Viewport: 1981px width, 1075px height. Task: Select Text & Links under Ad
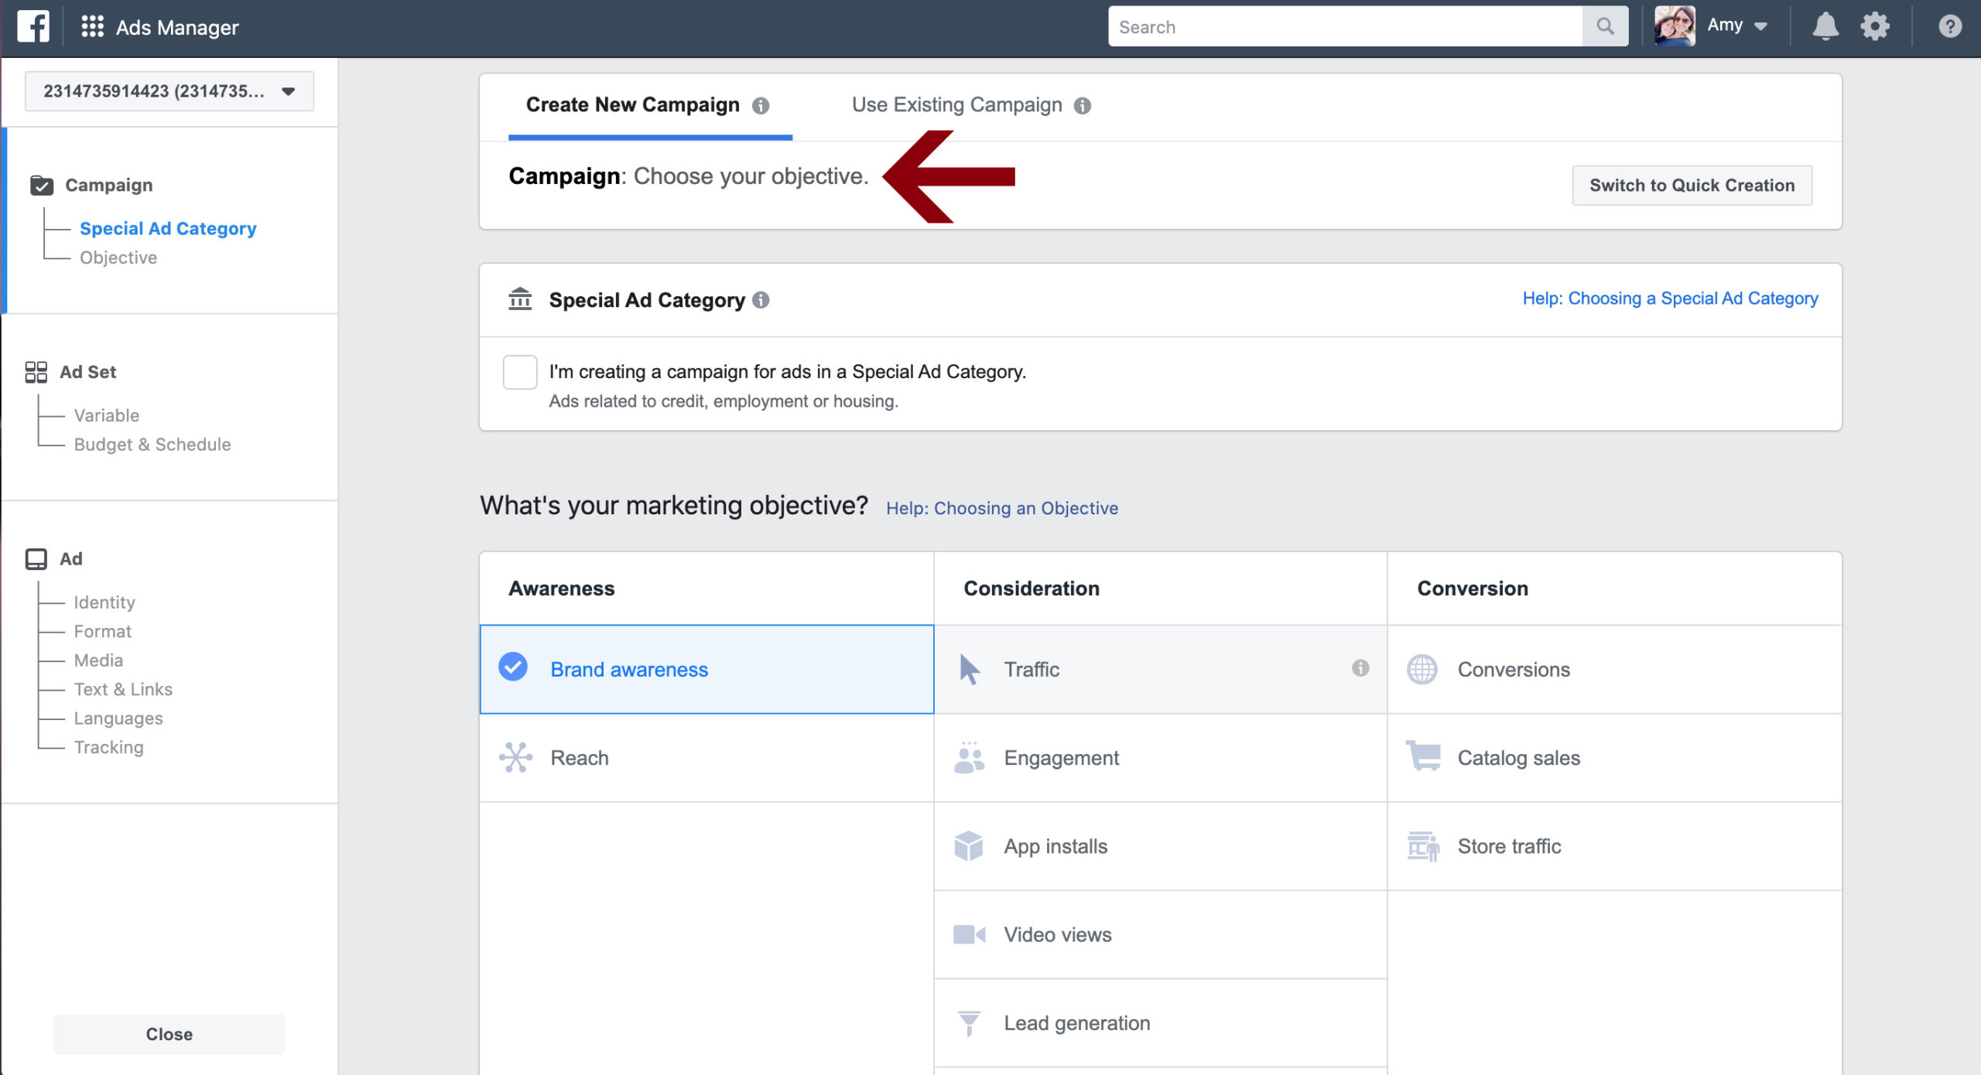pos(123,690)
